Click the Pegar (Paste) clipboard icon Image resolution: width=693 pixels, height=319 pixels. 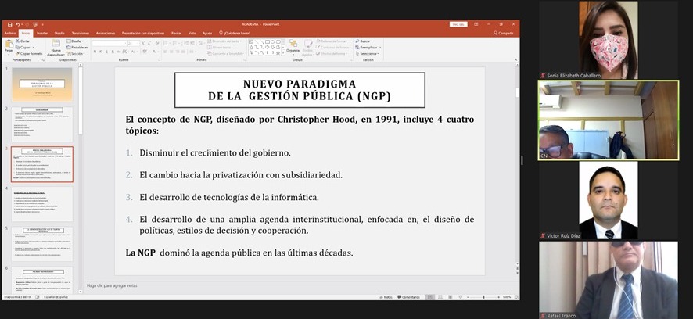[9, 43]
